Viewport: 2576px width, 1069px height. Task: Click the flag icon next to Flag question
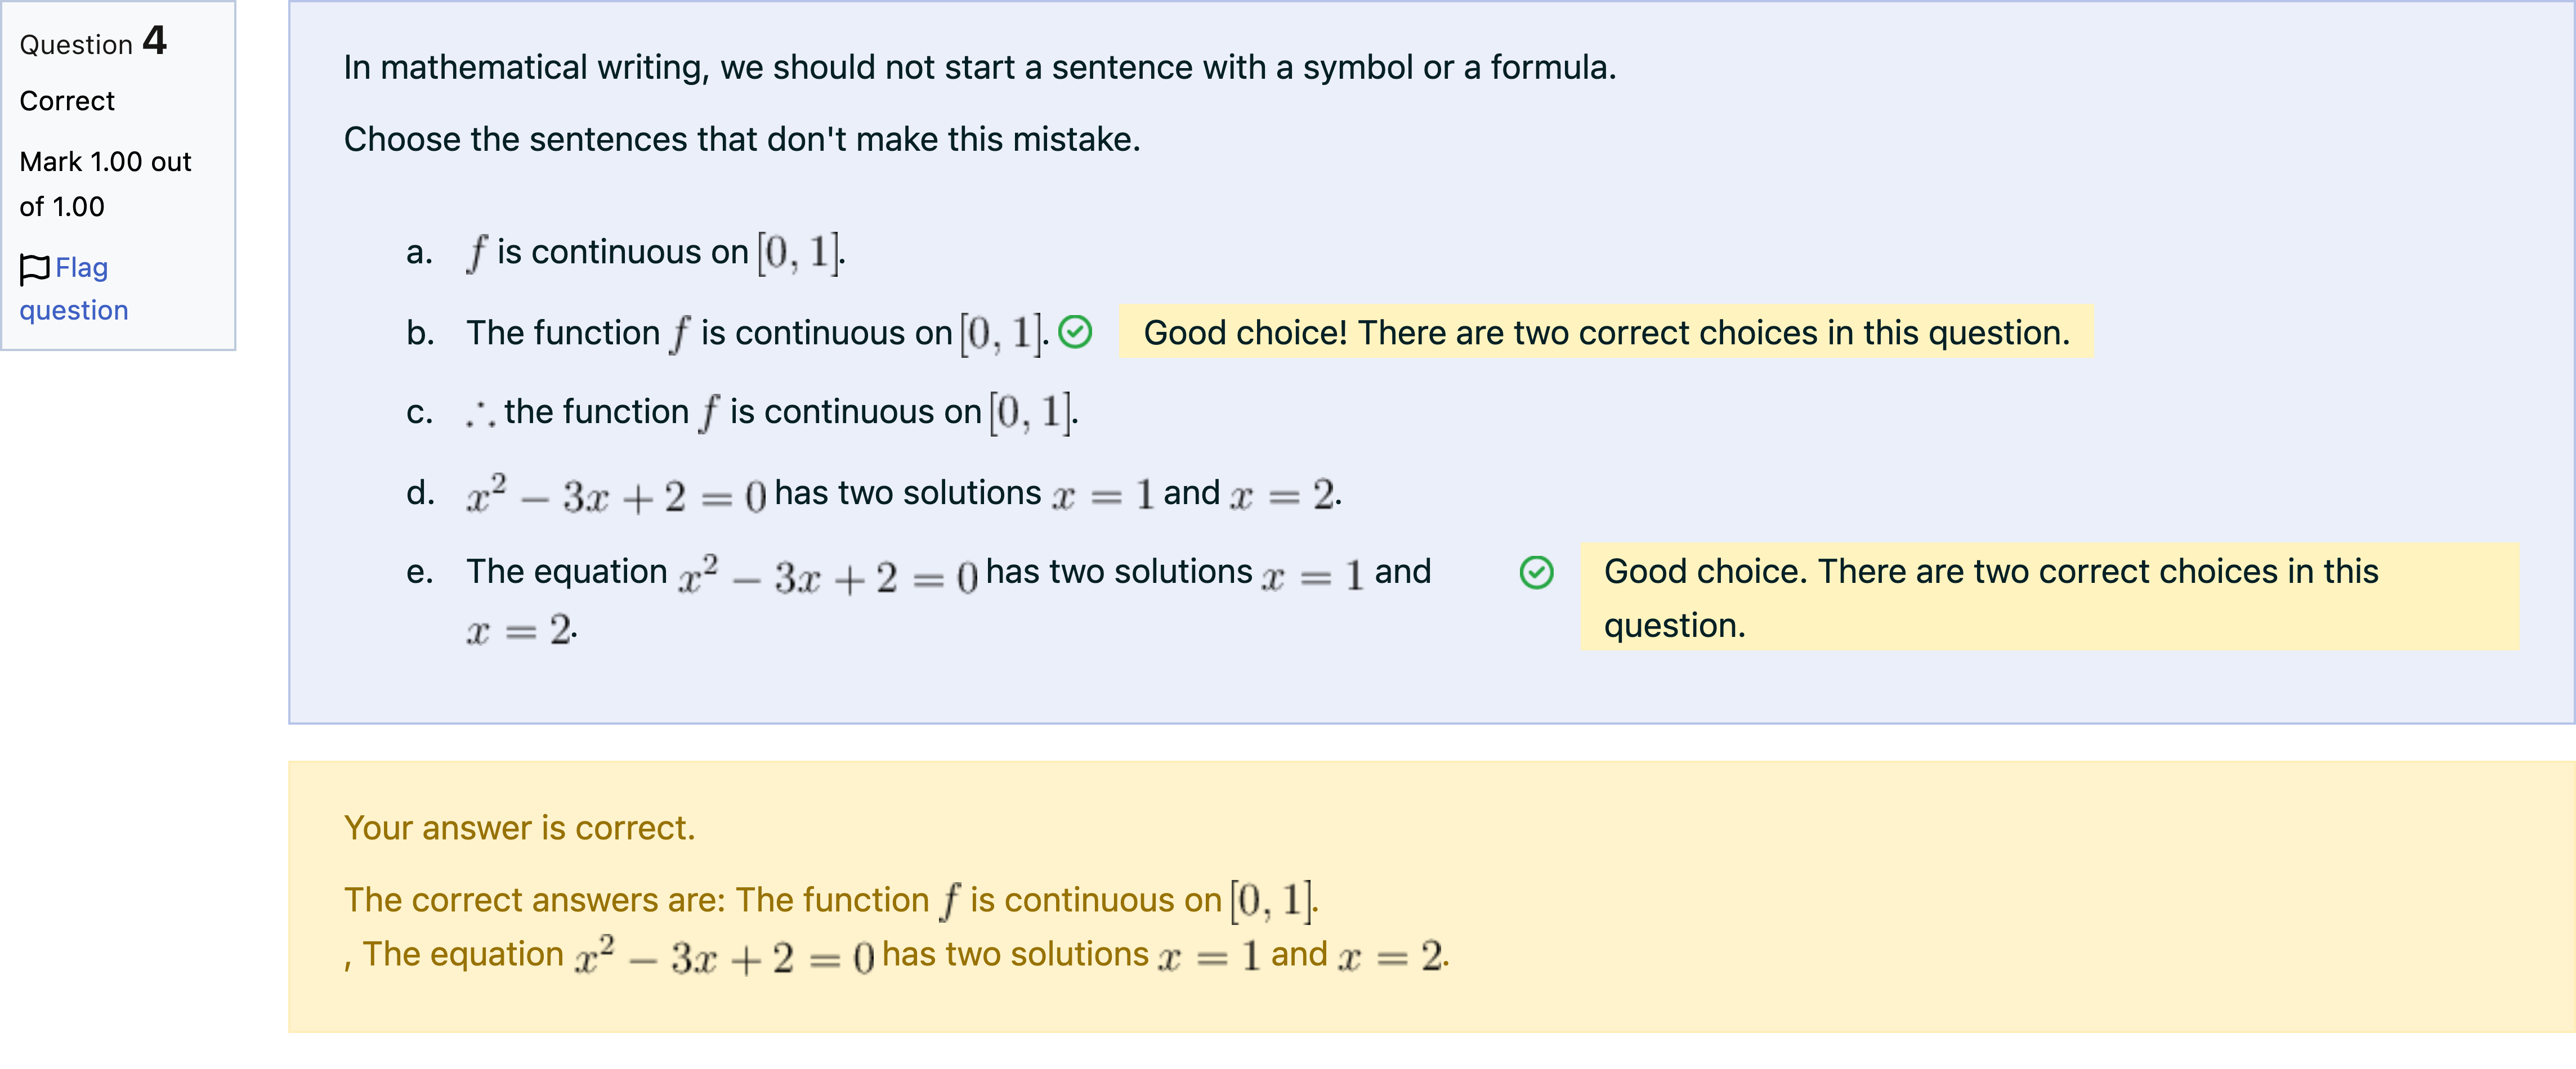(x=35, y=269)
